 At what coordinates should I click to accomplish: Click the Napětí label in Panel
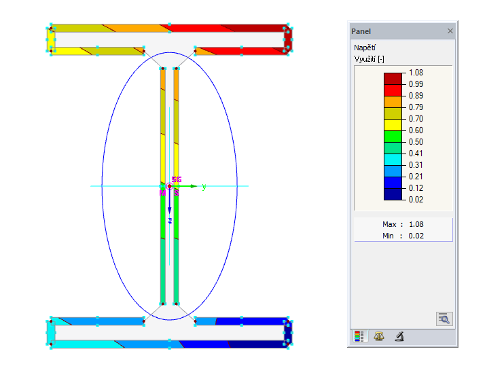click(365, 48)
